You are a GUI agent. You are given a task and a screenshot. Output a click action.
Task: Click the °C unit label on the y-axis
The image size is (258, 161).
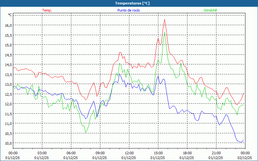tap(10, 15)
